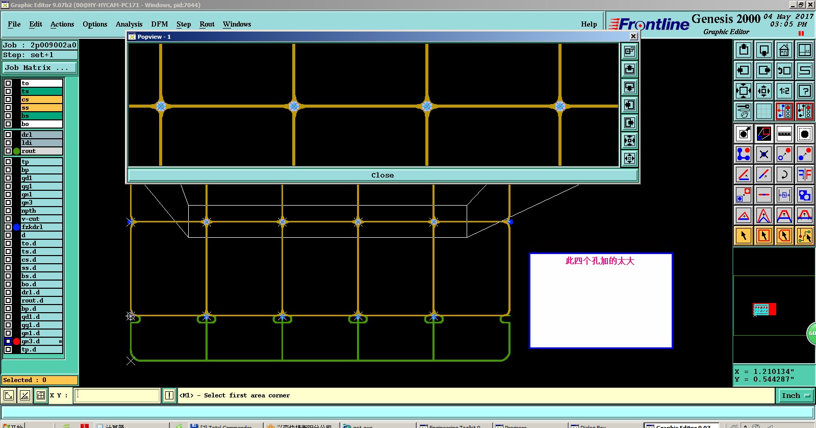Open the wrench and palette settings icon
Screen dimensions: 816x428
(x=744, y=111)
